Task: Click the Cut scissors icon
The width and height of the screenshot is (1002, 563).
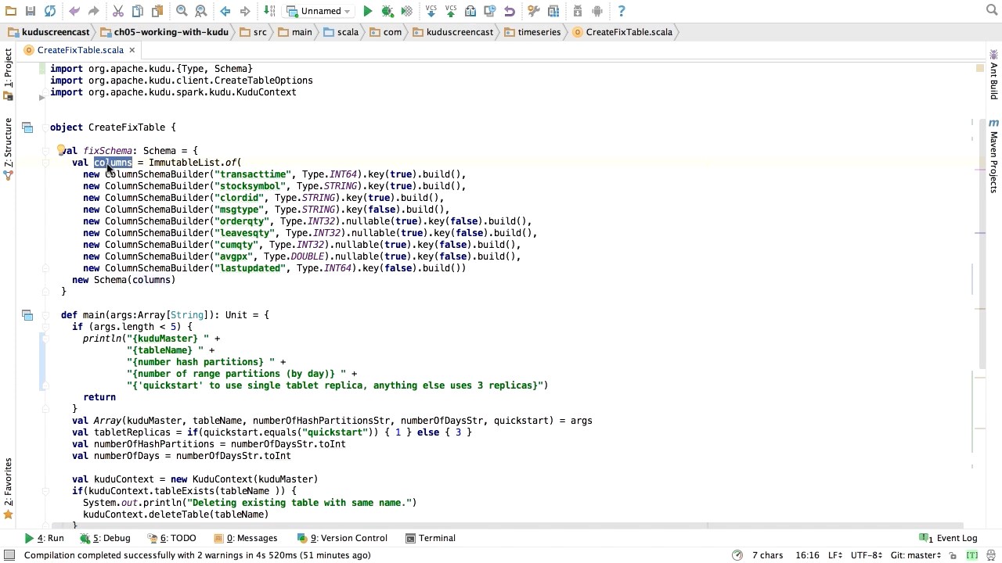Action: coord(117,11)
